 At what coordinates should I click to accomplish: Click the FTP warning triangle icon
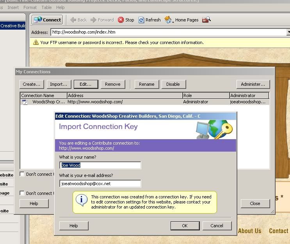(x=36, y=42)
